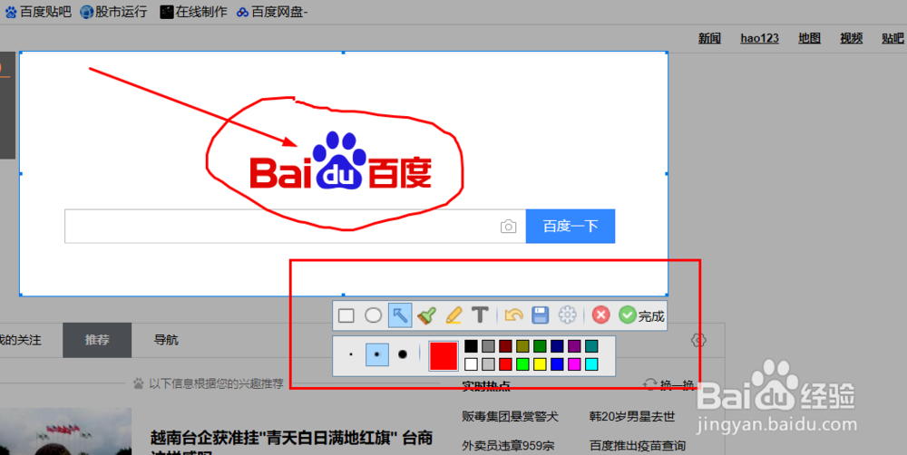Open the hao123 navigation link
This screenshot has width=907, height=455.
click(x=759, y=38)
